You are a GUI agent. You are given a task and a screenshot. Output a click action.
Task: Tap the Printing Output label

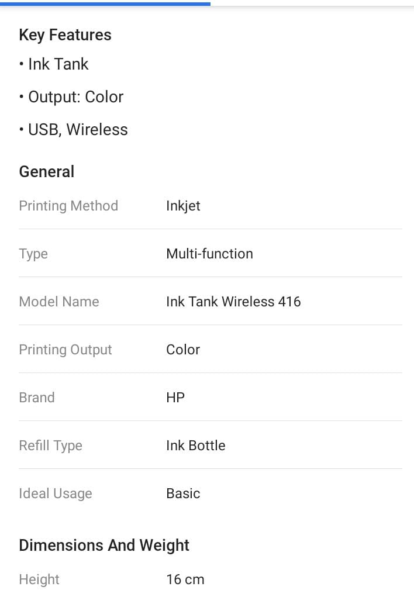point(65,350)
